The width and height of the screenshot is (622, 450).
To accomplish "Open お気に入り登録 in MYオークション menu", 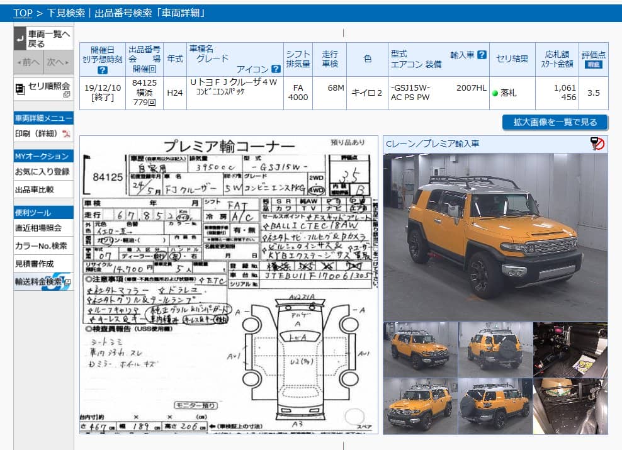I will tap(42, 172).
